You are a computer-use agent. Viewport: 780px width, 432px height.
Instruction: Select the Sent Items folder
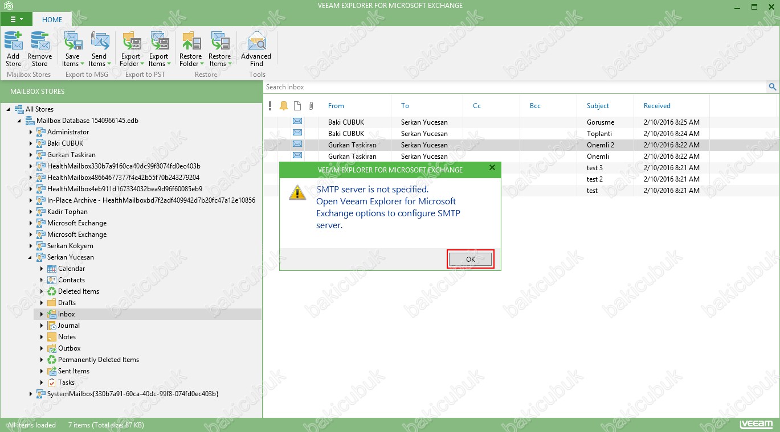coord(73,371)
